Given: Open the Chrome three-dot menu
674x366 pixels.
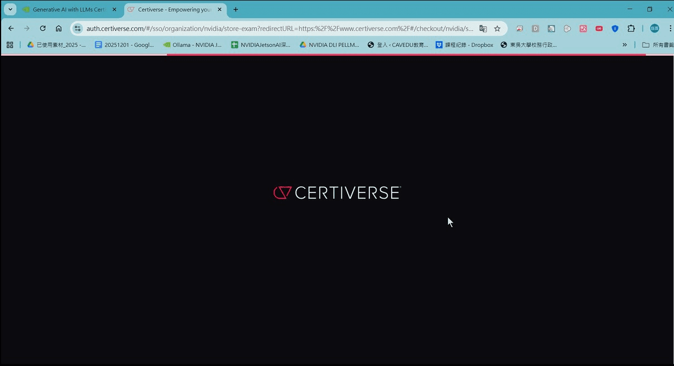Looking at the screenshot, I should click(x=670, y=28).
